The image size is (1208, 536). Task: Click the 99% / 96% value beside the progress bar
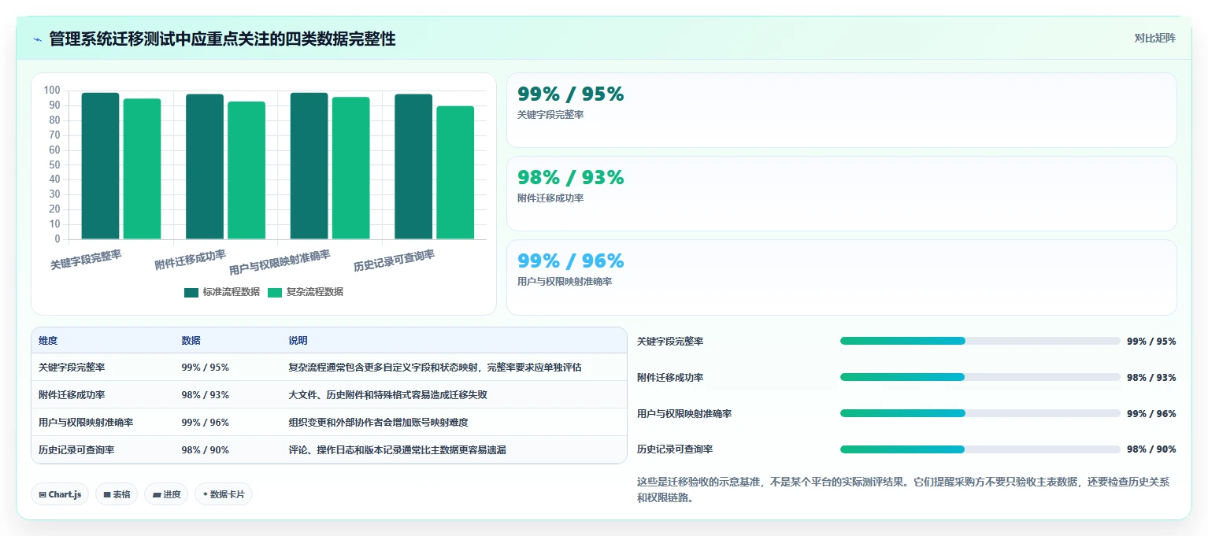(x=1151, y=414)
